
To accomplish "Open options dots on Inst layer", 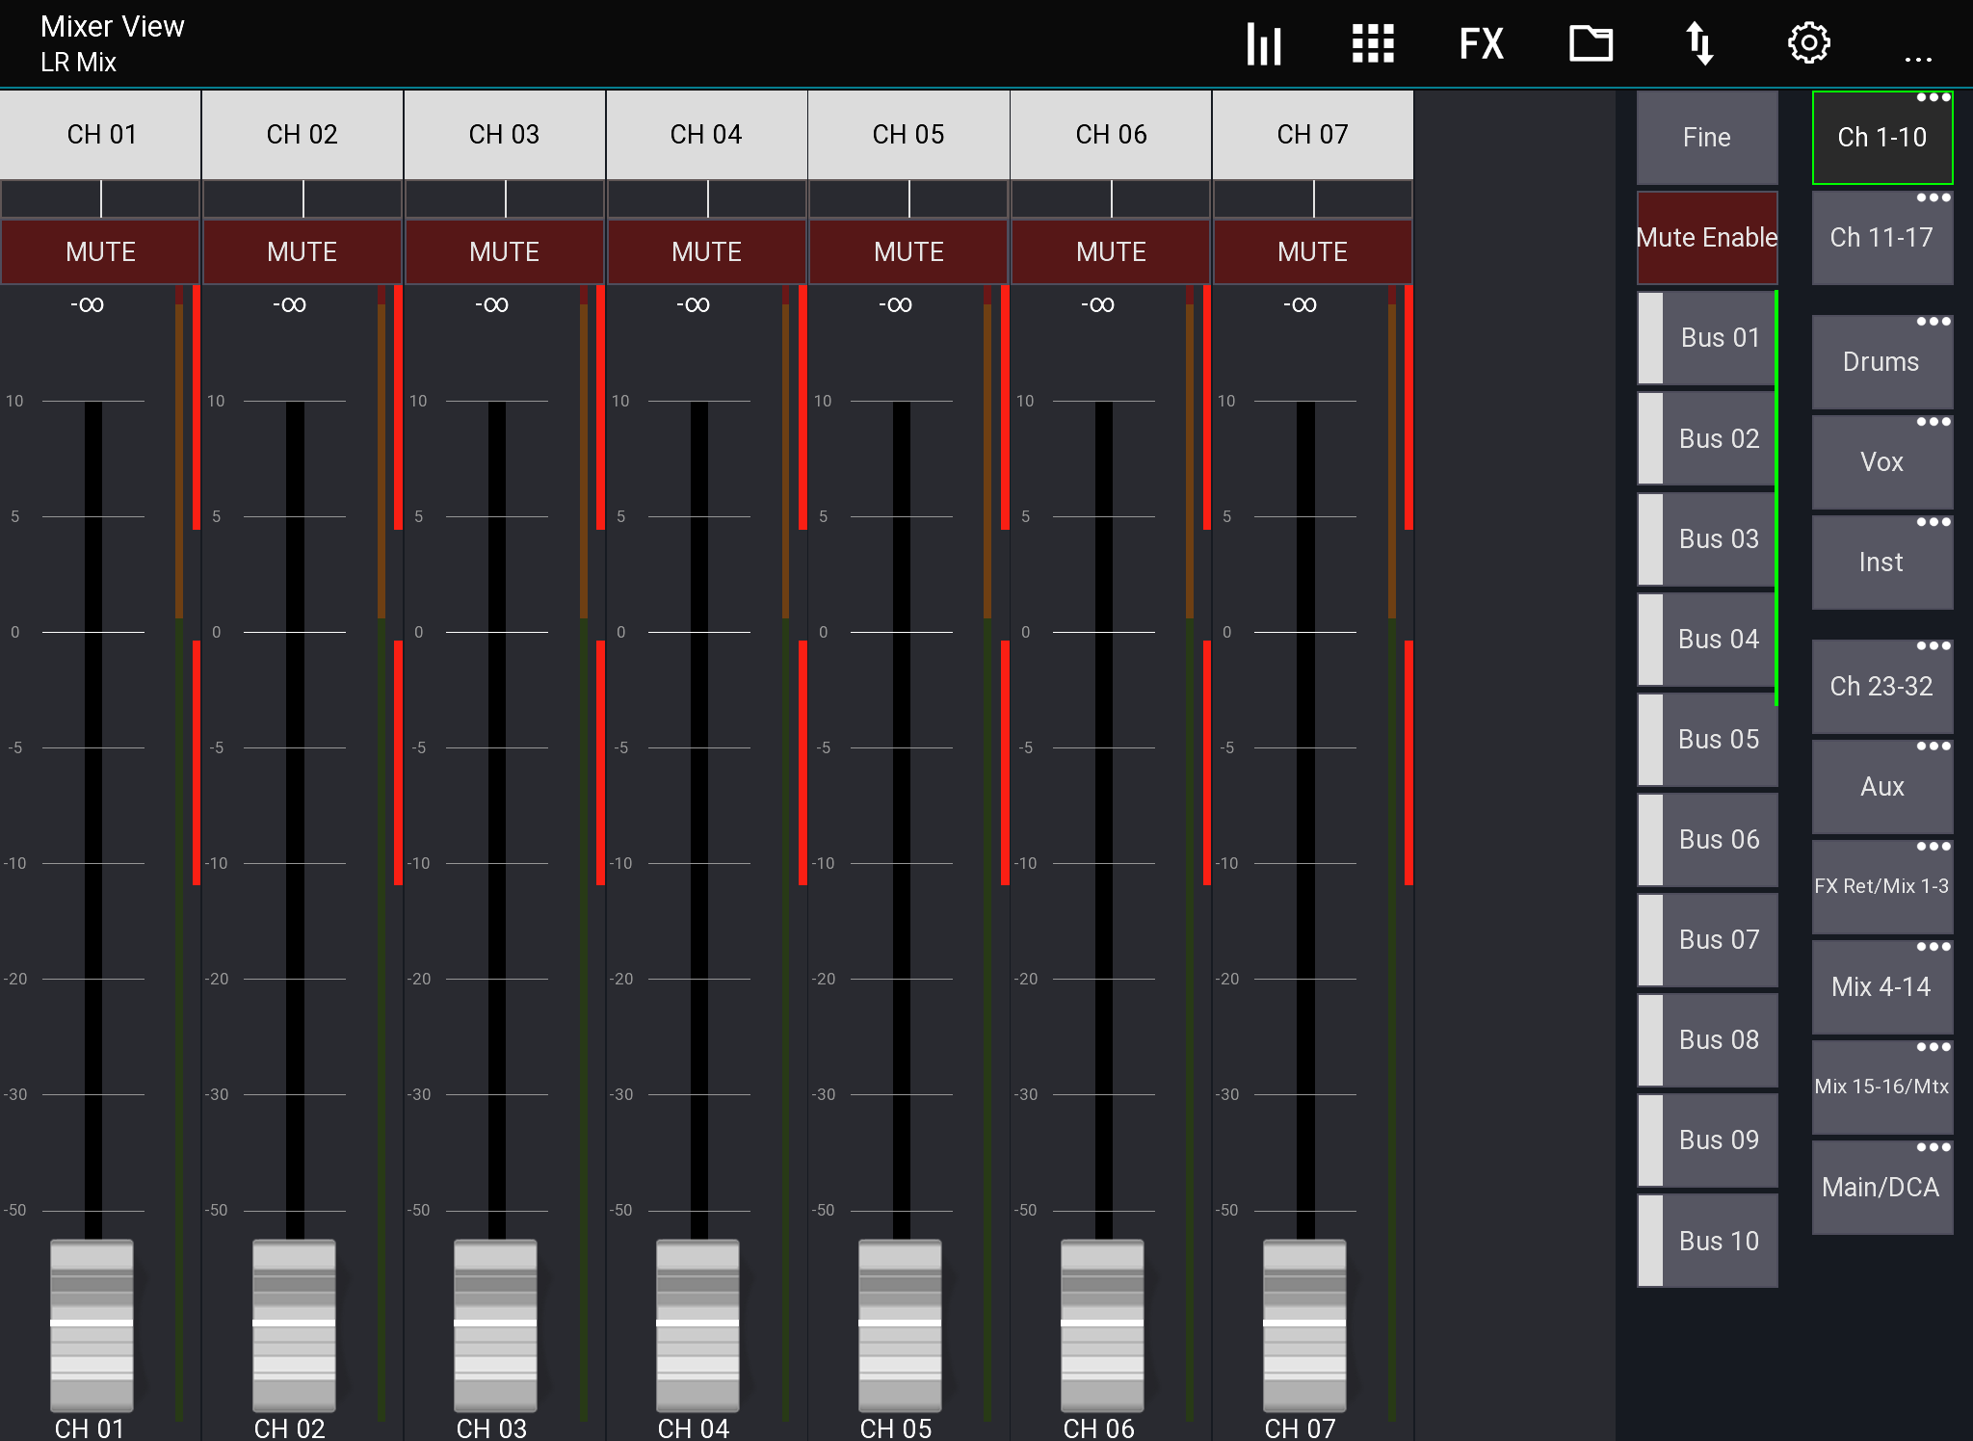I will [x=1933, y=522].
